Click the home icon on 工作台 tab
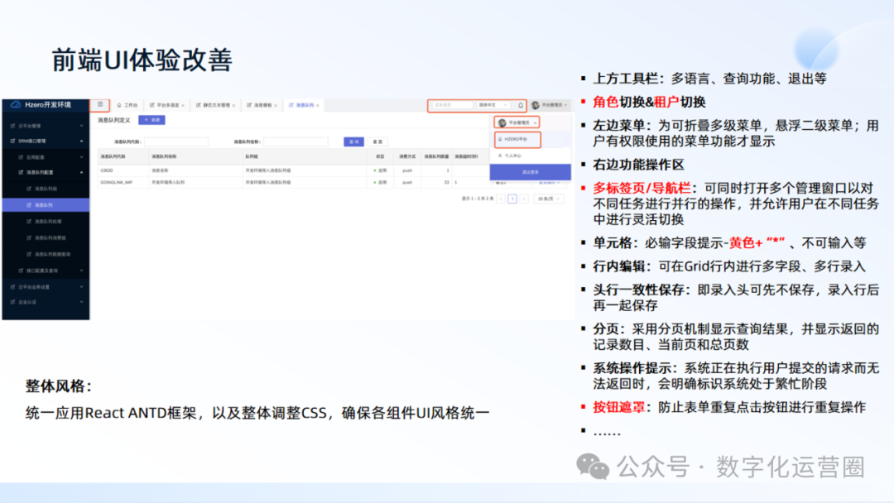Screen dimensions: 894x503 [119, 105]
